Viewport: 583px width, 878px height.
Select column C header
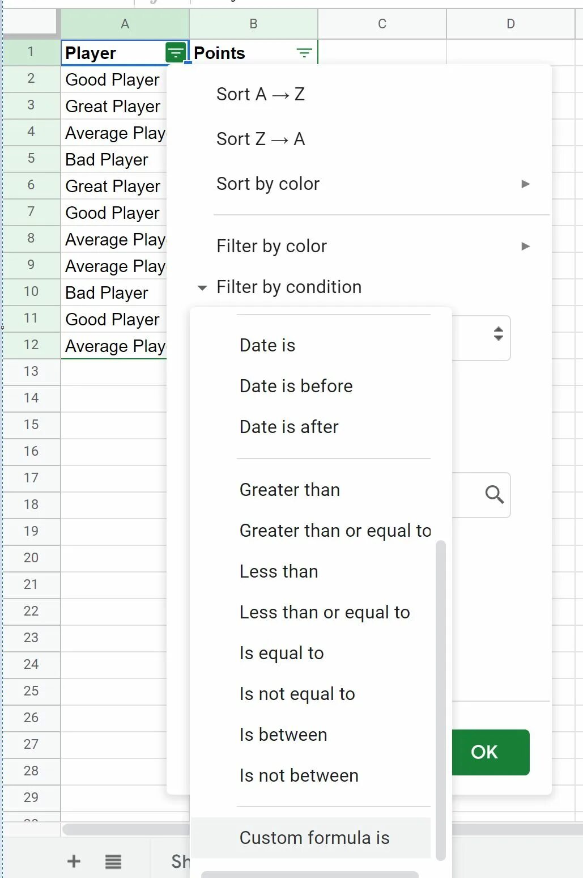(382, 24)
